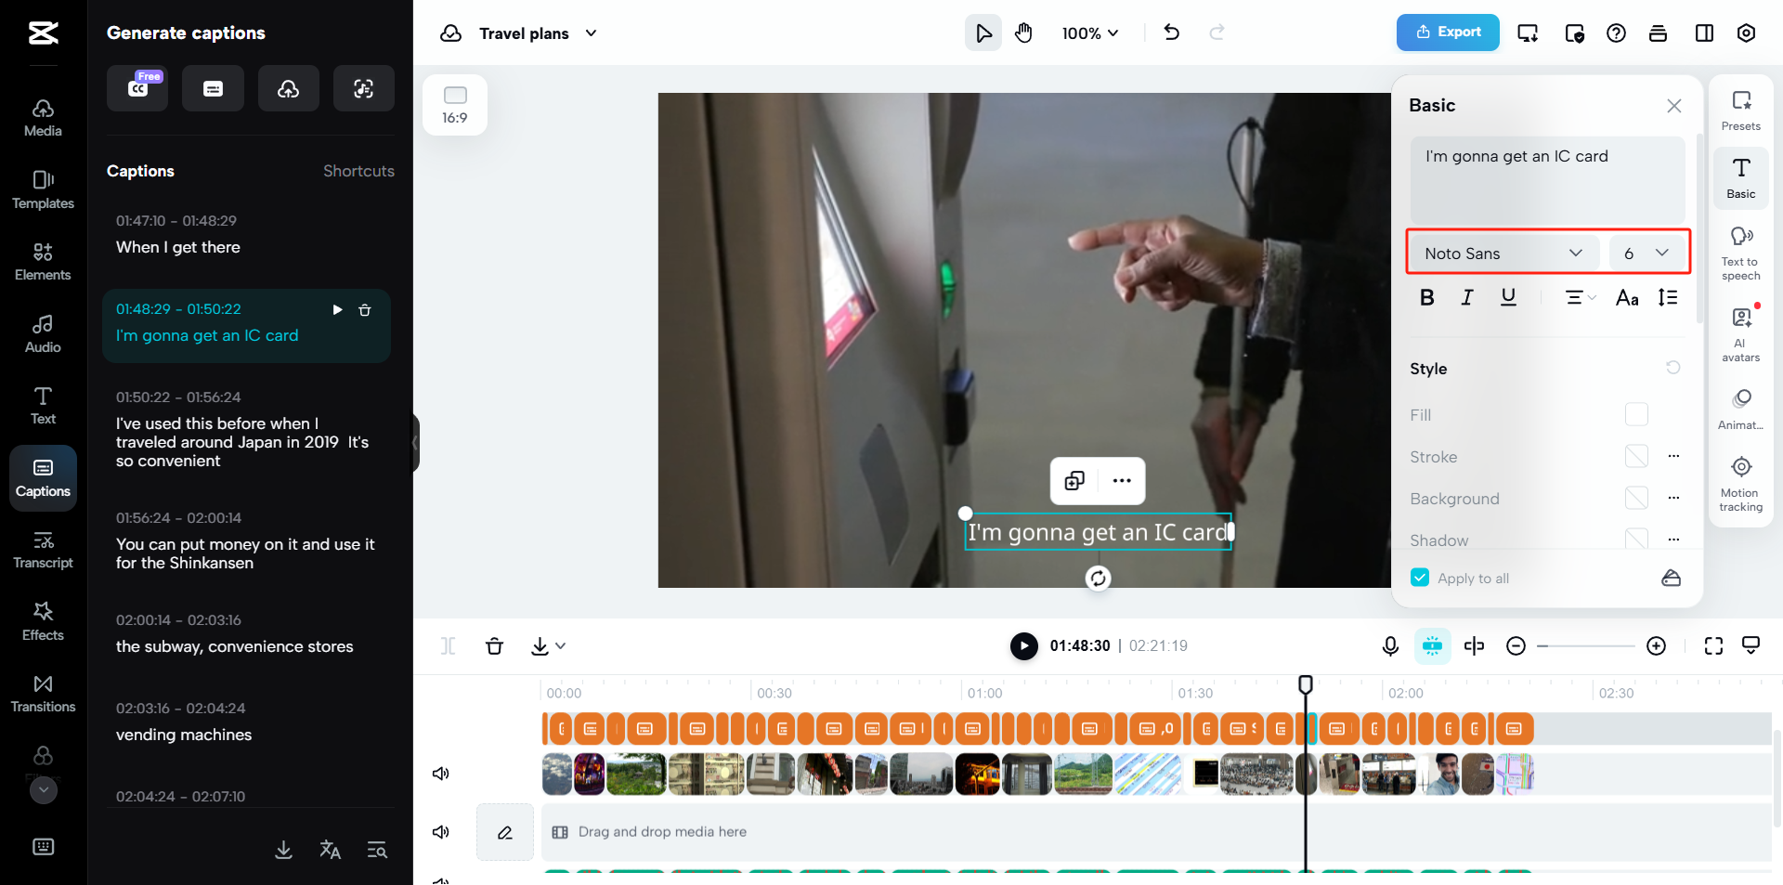Open the Transcript panel

point(43,550)
